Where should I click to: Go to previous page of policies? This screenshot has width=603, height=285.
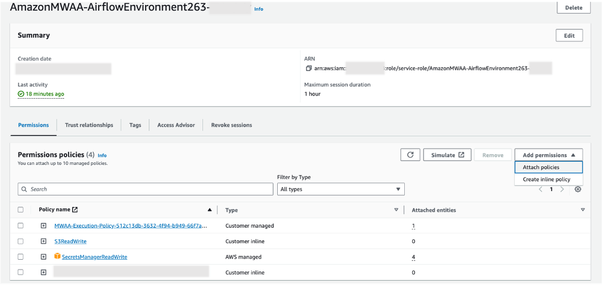540,189
